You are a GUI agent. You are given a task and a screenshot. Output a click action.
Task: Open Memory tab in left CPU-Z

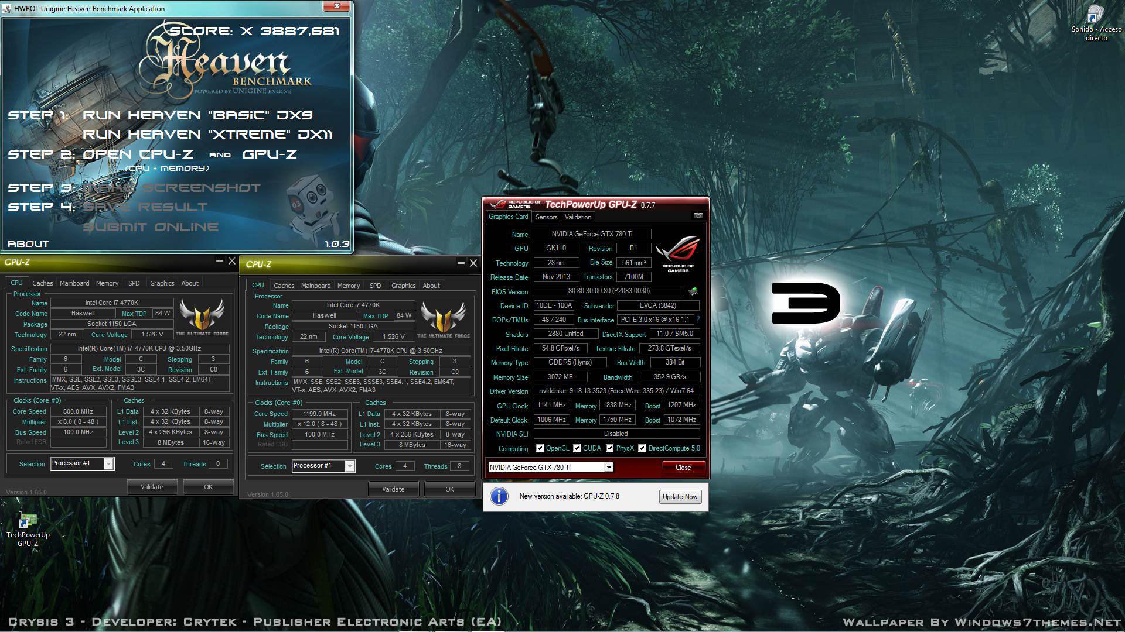107,283
